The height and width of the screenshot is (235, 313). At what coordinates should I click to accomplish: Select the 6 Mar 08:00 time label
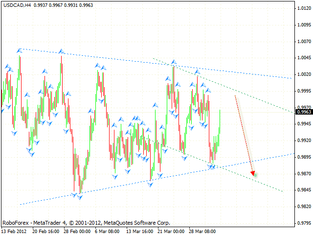[x=107, y=231]
